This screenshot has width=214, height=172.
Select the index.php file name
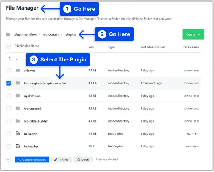click(x=31, y=147)
